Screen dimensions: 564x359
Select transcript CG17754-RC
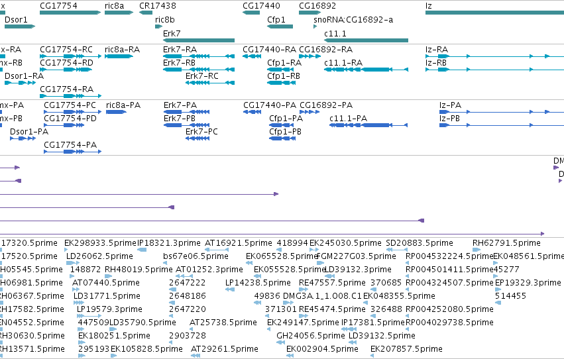tap(70, 56)
